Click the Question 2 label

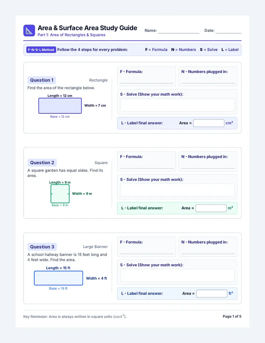[x=42, y=163]
